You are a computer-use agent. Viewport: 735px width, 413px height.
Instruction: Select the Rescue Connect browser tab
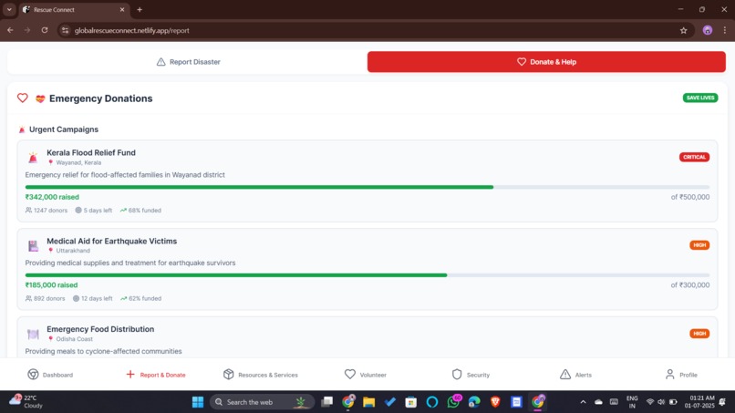[x=73, y=9]
